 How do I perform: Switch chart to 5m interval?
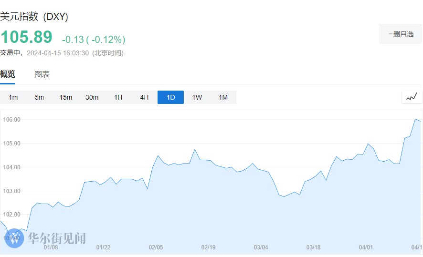(39, 97)
